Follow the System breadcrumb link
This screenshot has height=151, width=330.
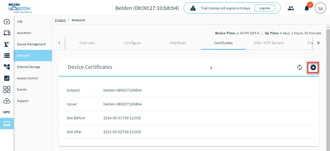(60, 20)
